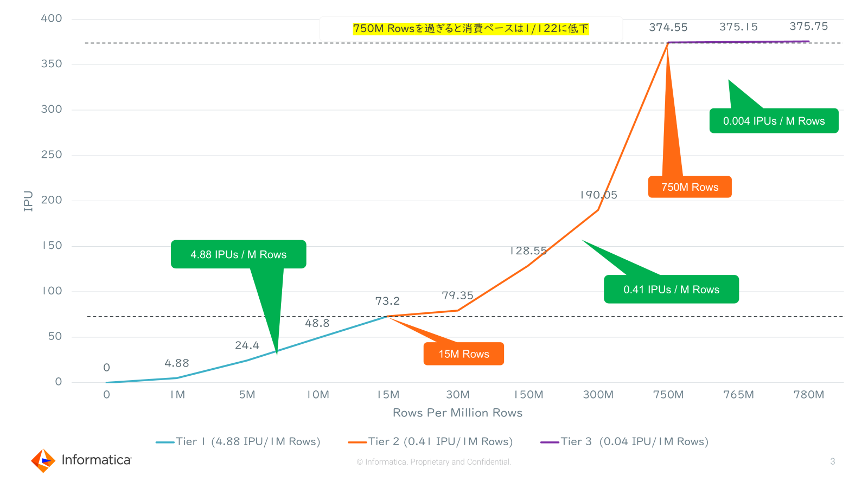Click the Tier 2 orange legend line
Viewport: 868px width, 488px height.
358,442
